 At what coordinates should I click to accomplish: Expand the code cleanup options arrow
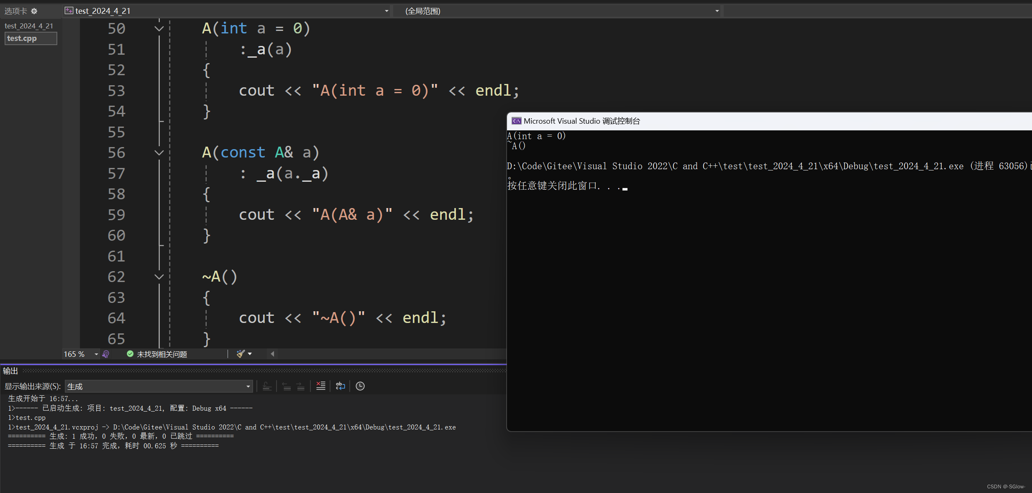point(250,354)
